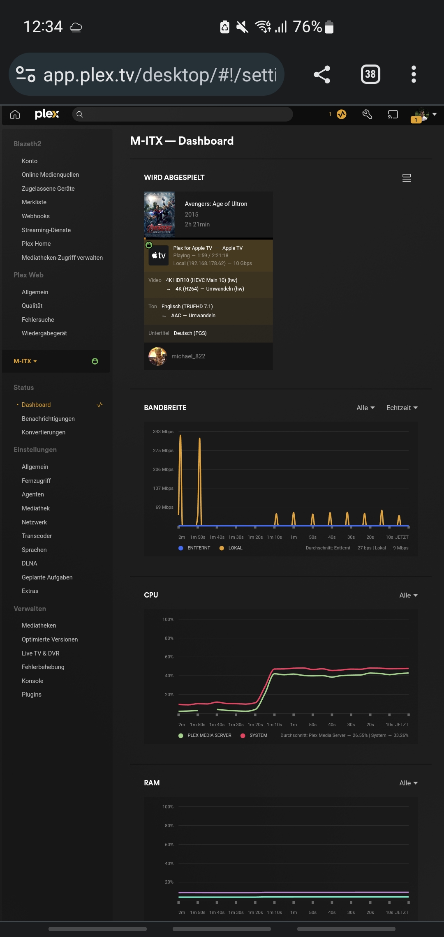444x937 pixels.
Task: Toggle the Now Playing list view icon
Action: (407, 178)
